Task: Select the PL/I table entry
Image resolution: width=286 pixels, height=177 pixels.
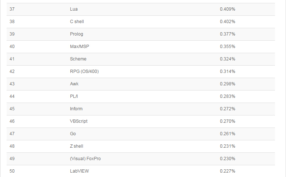Action: pyautogui.click(x=75, y=96)
